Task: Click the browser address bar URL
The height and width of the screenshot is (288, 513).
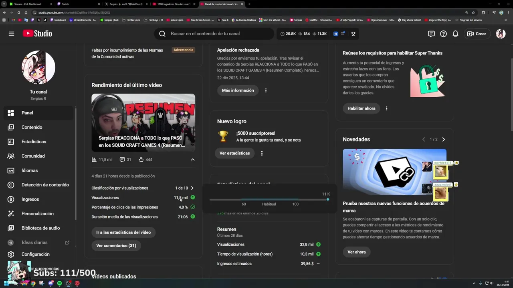Action: pyautogui.click(x=74, y=12)
